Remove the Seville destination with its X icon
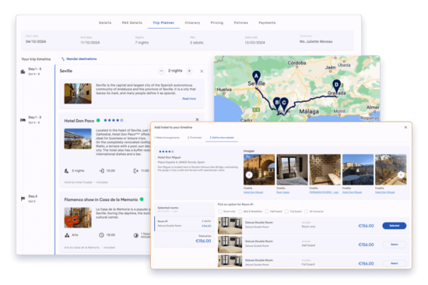The height and width of the screenshot is (285, 428). (x=202, y=72)
